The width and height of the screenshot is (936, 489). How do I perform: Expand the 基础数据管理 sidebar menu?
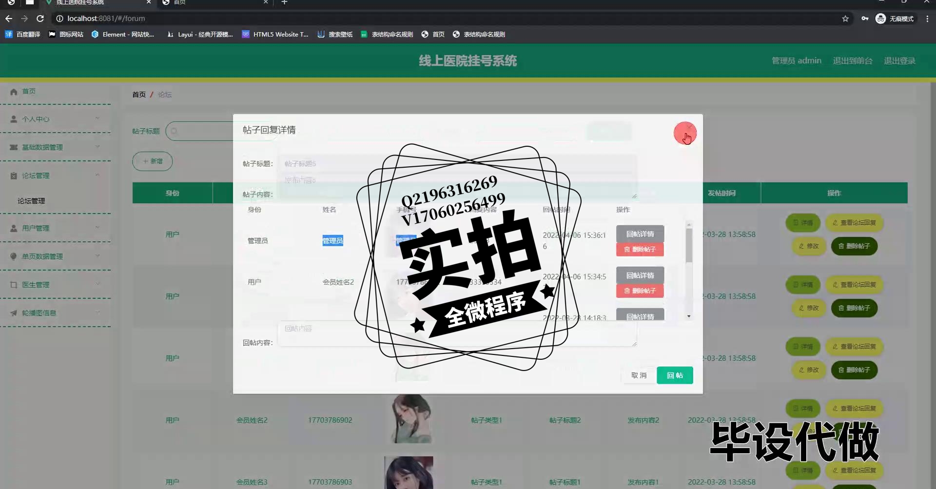coord(56,147)
